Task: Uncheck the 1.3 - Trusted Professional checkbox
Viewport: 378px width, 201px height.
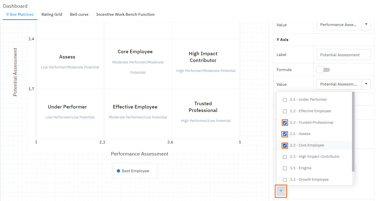Action: pos(285,123)
